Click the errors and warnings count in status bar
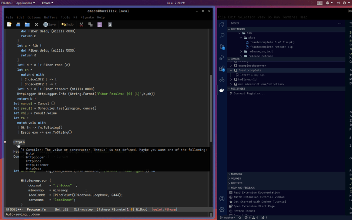The image size is (352, 220). [x=251, y=218]
